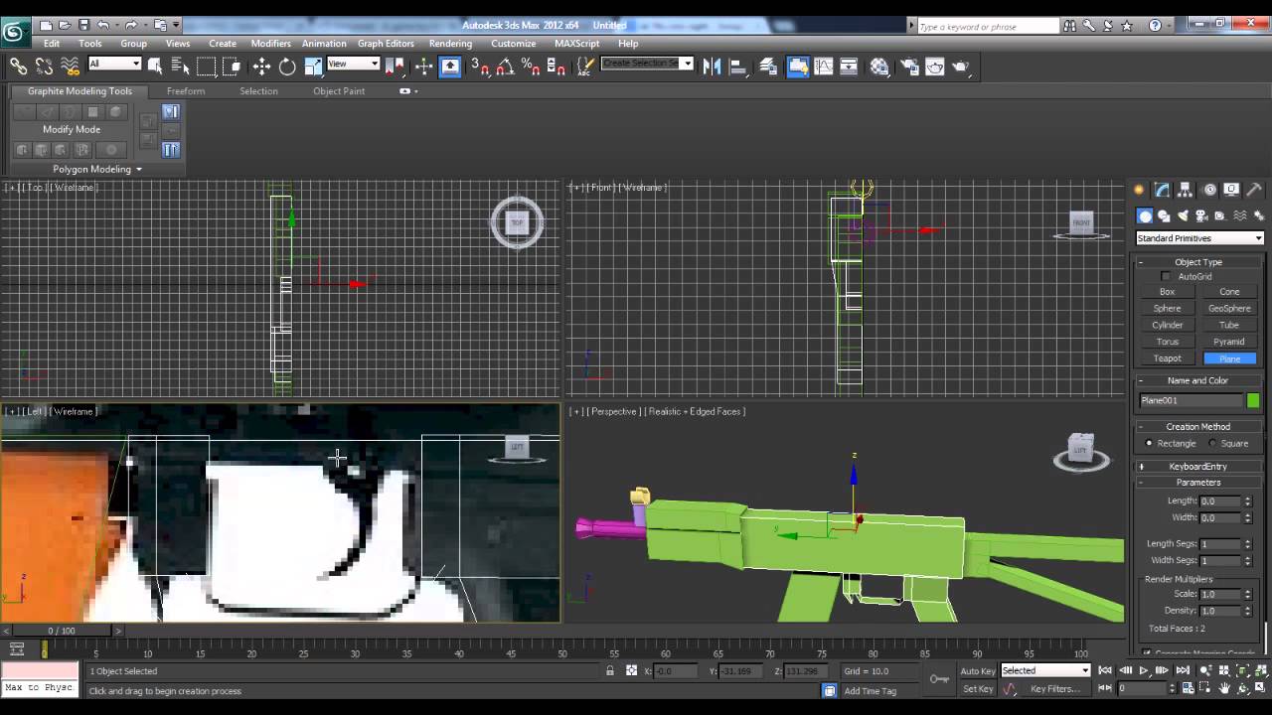Click the Mirror tool icon
Image resolution: width=1272 pixels, height=715 pixels.
point(712,67)
